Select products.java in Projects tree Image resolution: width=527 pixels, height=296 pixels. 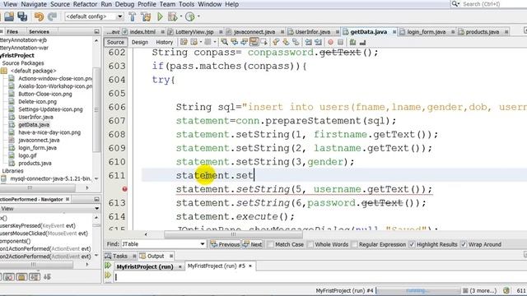[x=35, y=163]
